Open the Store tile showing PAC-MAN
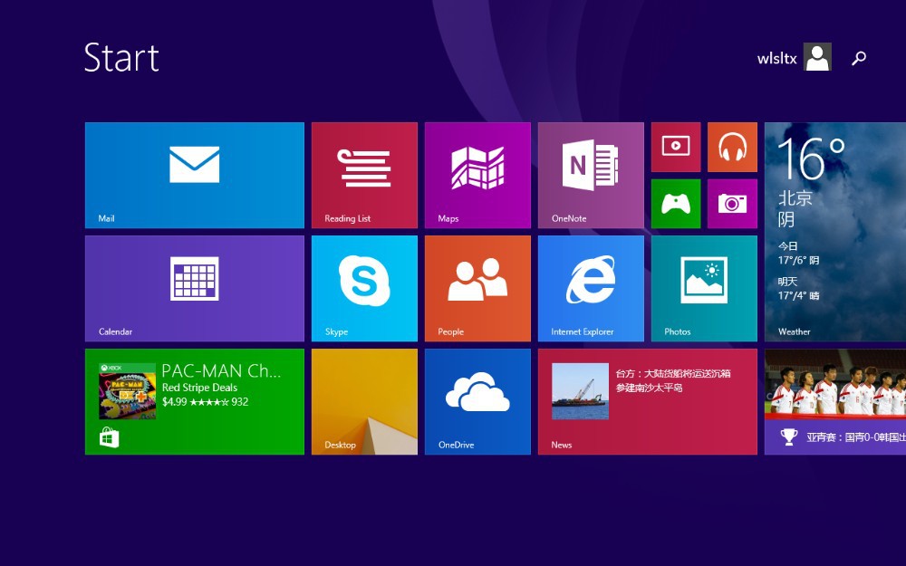 tap(195, 401)
